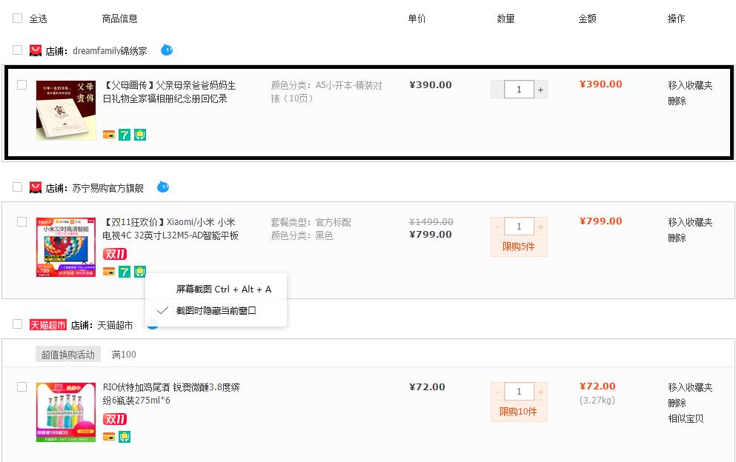Check the 全选 select-all checkbox

click(17, 17)
